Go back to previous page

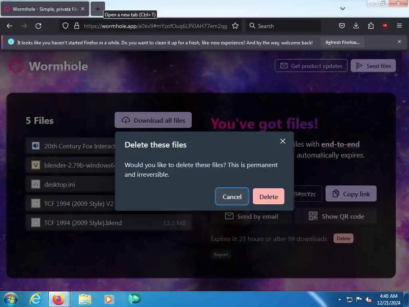(x=10, y=26)
